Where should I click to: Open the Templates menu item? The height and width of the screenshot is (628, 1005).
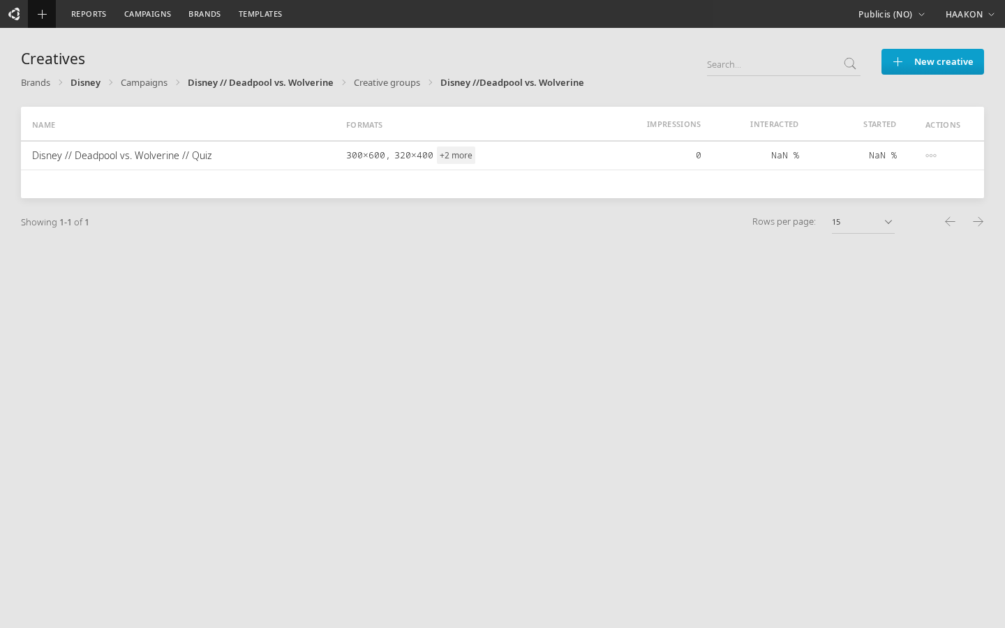[260, 14]
